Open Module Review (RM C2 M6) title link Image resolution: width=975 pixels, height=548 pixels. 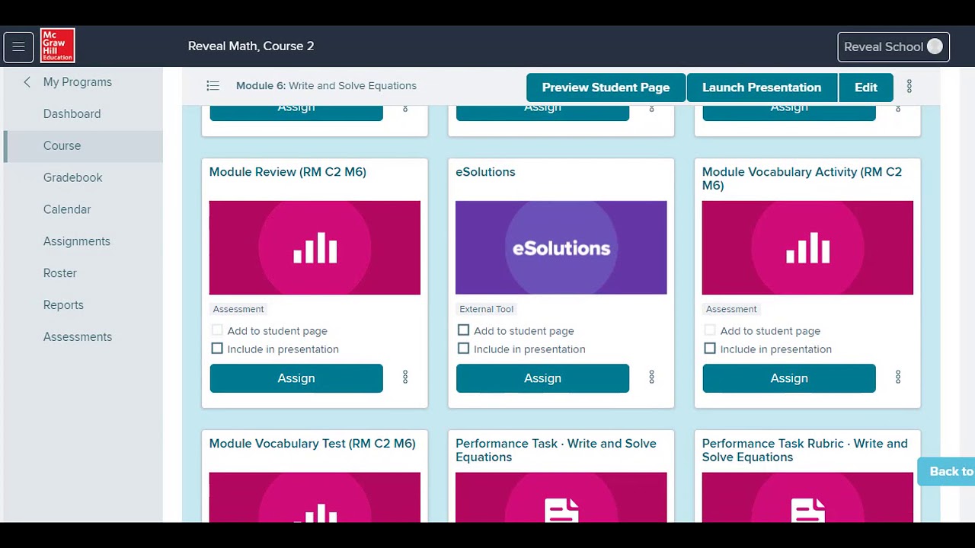(x=288, y=172)
